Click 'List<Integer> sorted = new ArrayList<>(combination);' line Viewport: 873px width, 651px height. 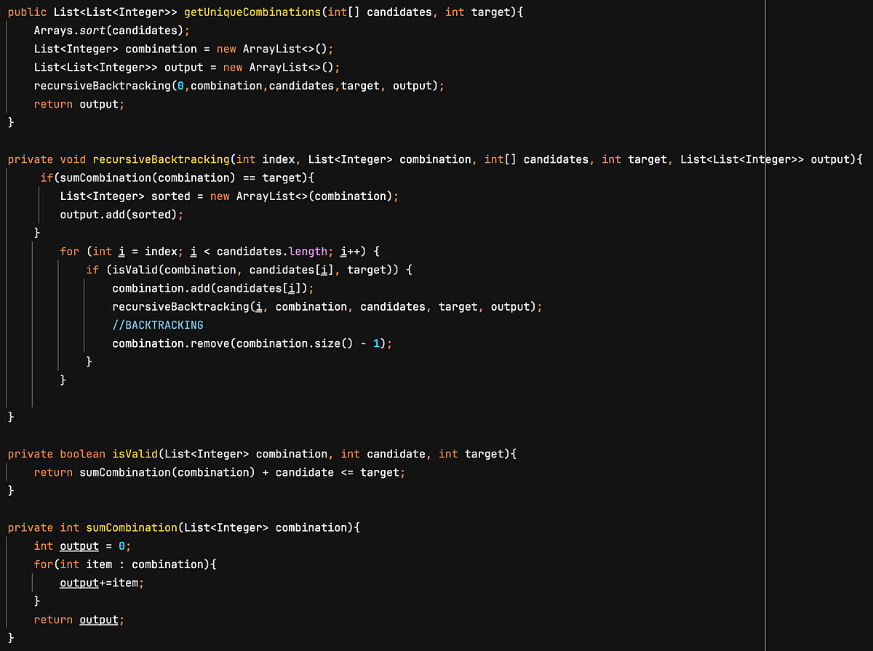tap(230, 196)
